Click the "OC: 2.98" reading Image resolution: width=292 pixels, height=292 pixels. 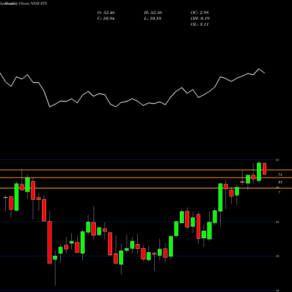click(x=200, y=13)
